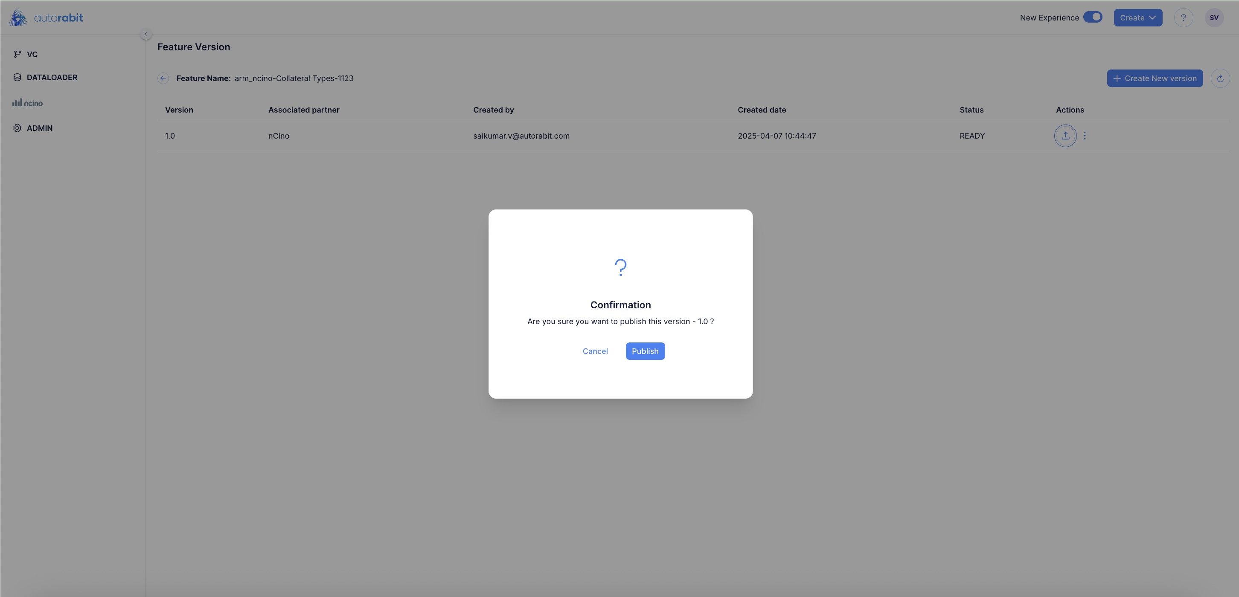Click the Publish button in confirmation dialog
The width and height of the screenshot is (1239, 597).
pyautogui.click(x=645, y=351)
